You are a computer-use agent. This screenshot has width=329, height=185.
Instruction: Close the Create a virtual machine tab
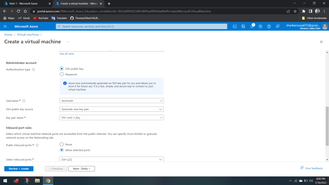pyautogui.click(x=101, y=4)
